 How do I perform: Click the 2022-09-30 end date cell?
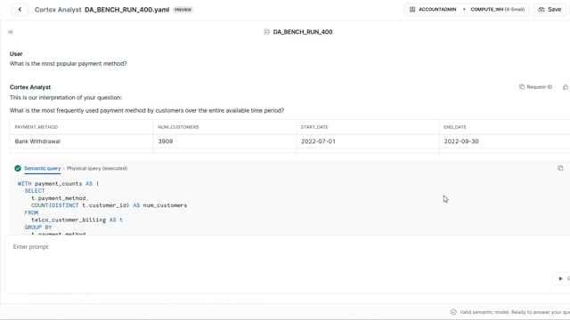[x=505, y=141]
